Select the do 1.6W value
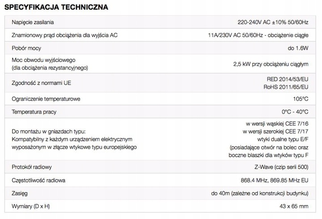This screenshot has width=322, height=219. 298,48
